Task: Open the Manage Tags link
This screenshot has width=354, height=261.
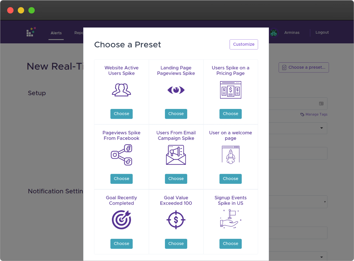Action: click(314, 114)
